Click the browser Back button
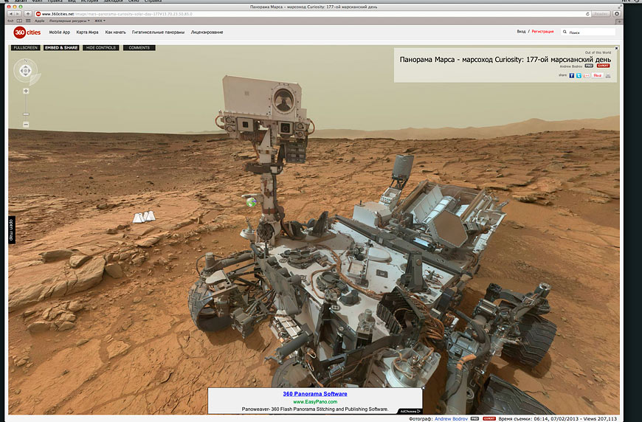 11,14
